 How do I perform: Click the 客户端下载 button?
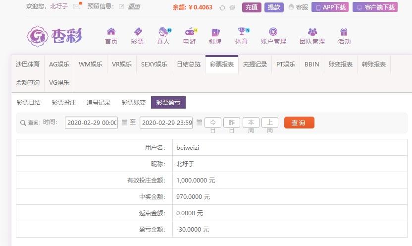click(x=375, y=7)
